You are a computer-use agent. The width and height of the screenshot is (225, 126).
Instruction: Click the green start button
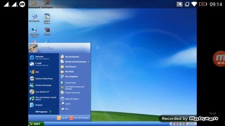click(36, 124)
